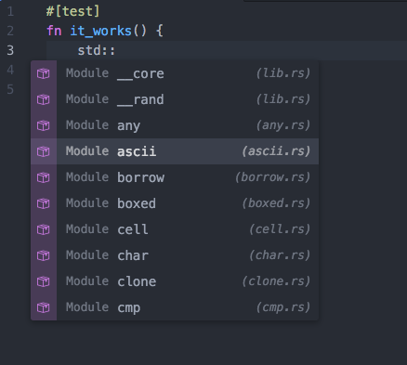Click line number 2 in the gutter
407x365 pixels.
click(10, 31)
